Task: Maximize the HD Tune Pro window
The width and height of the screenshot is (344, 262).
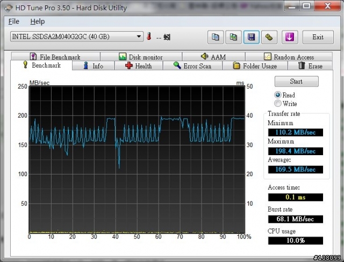Action: click(306, 6)
